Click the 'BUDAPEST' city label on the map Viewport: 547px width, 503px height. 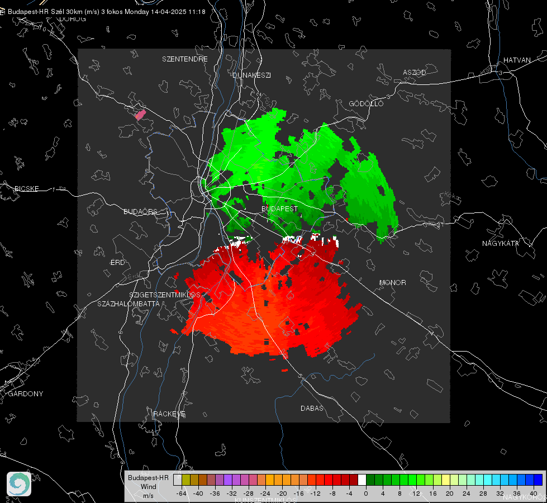pos(279,208)
